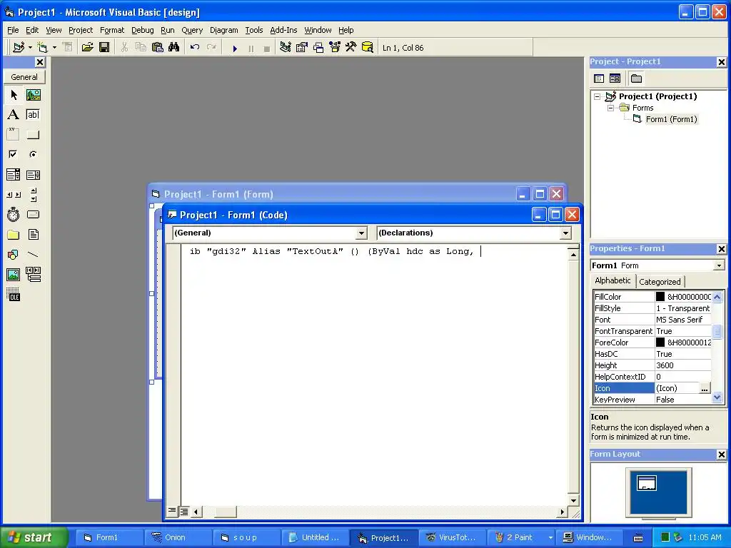This screenshot has height=548, width=731.
Task: Select the Label control tool
Action: 13,115
